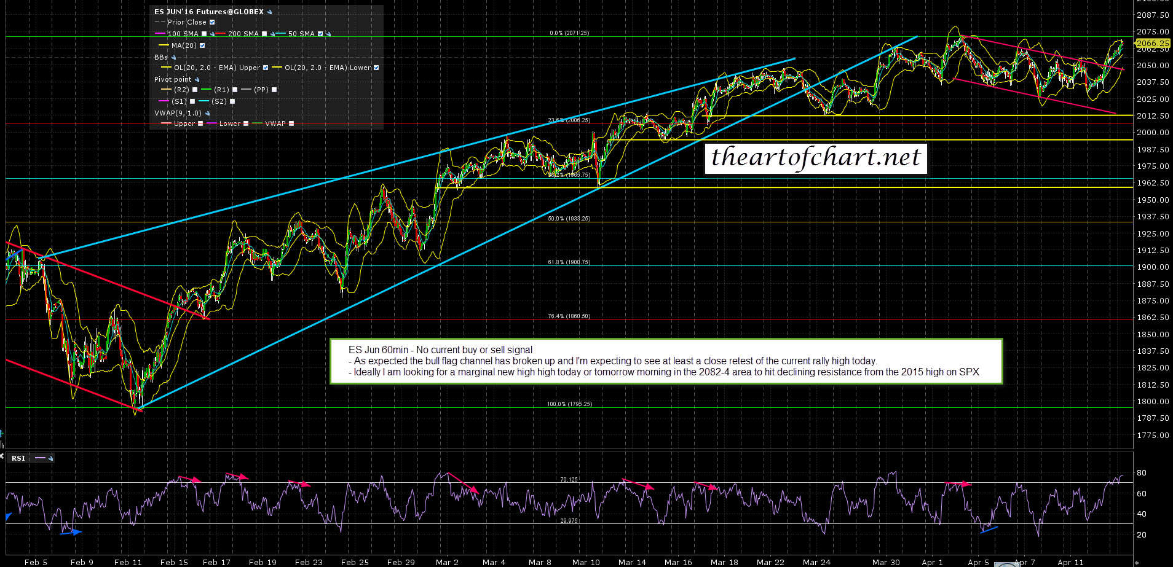Toggle Bollinger Upper band checkbox
The width and height of the screenshot is (1173, 567).
266,68
